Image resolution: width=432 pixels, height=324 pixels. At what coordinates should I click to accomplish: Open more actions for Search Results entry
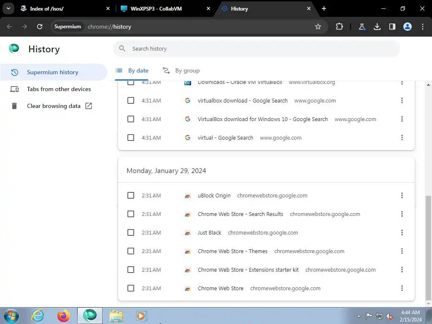click(402, 214)
